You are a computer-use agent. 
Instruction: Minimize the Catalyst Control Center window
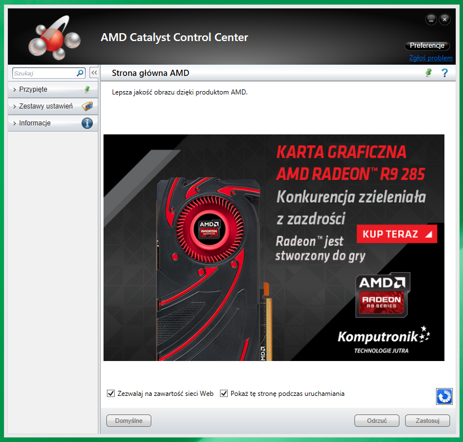click(x=431, y=20)
